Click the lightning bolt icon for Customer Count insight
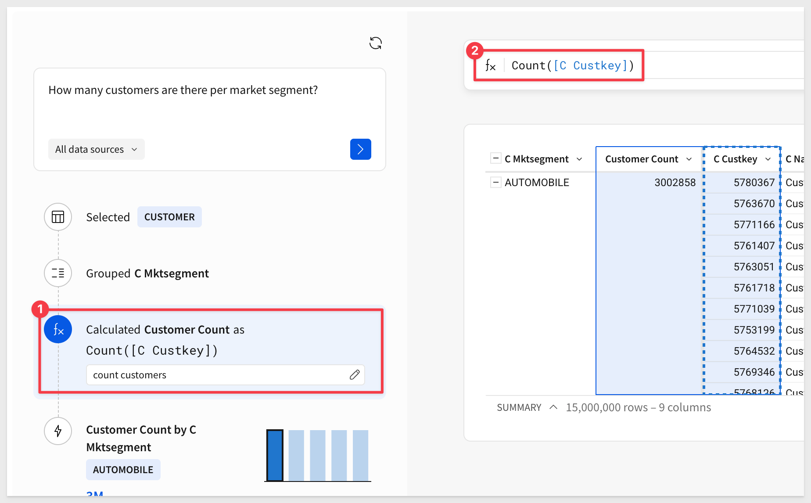This screenshot has height=503, width=811. point(58,431)
